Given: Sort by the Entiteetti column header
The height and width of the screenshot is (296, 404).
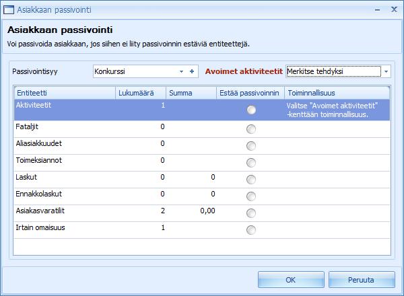Looking at the screenshot, I should pos(65,93).
